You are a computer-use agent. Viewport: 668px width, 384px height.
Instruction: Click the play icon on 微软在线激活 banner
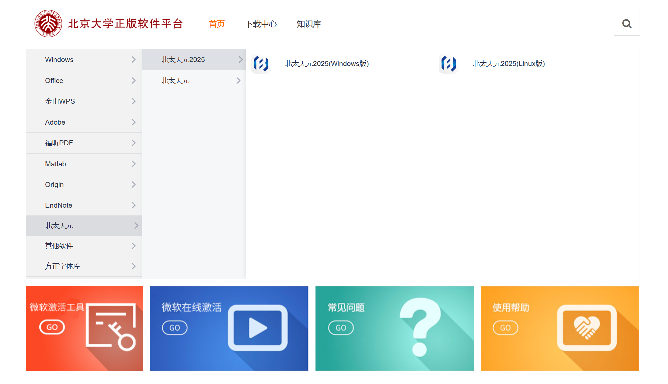click(257, 327)
